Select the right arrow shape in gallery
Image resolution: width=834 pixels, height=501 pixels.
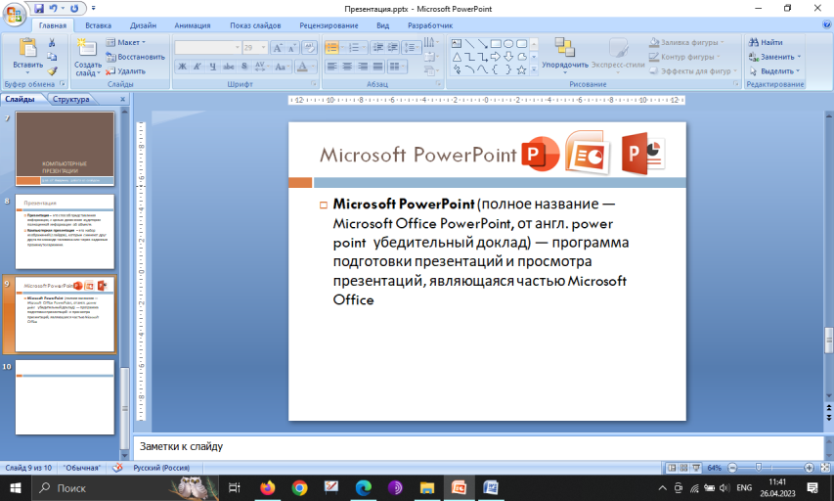click(496, 57)
